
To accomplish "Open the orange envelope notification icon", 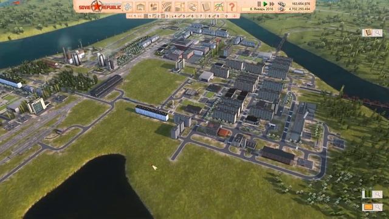I will point(368,207).
